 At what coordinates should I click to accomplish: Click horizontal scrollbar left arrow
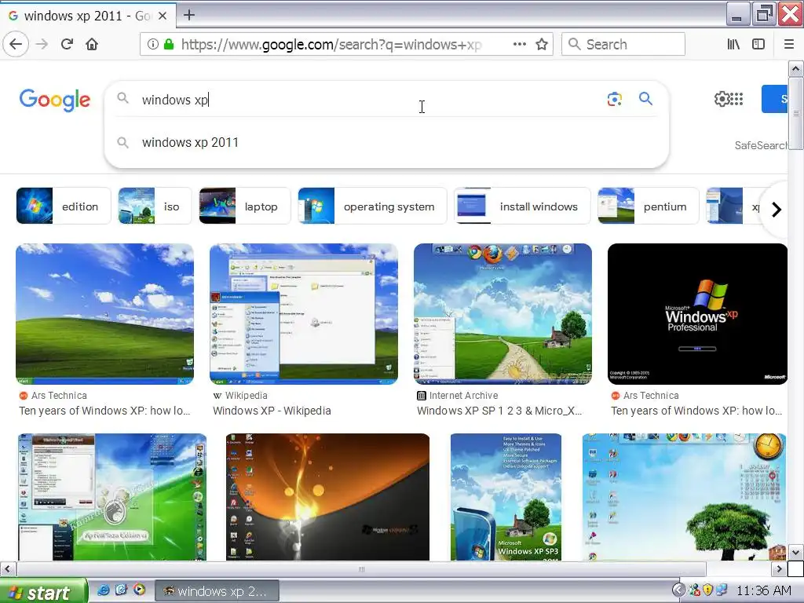7,568
